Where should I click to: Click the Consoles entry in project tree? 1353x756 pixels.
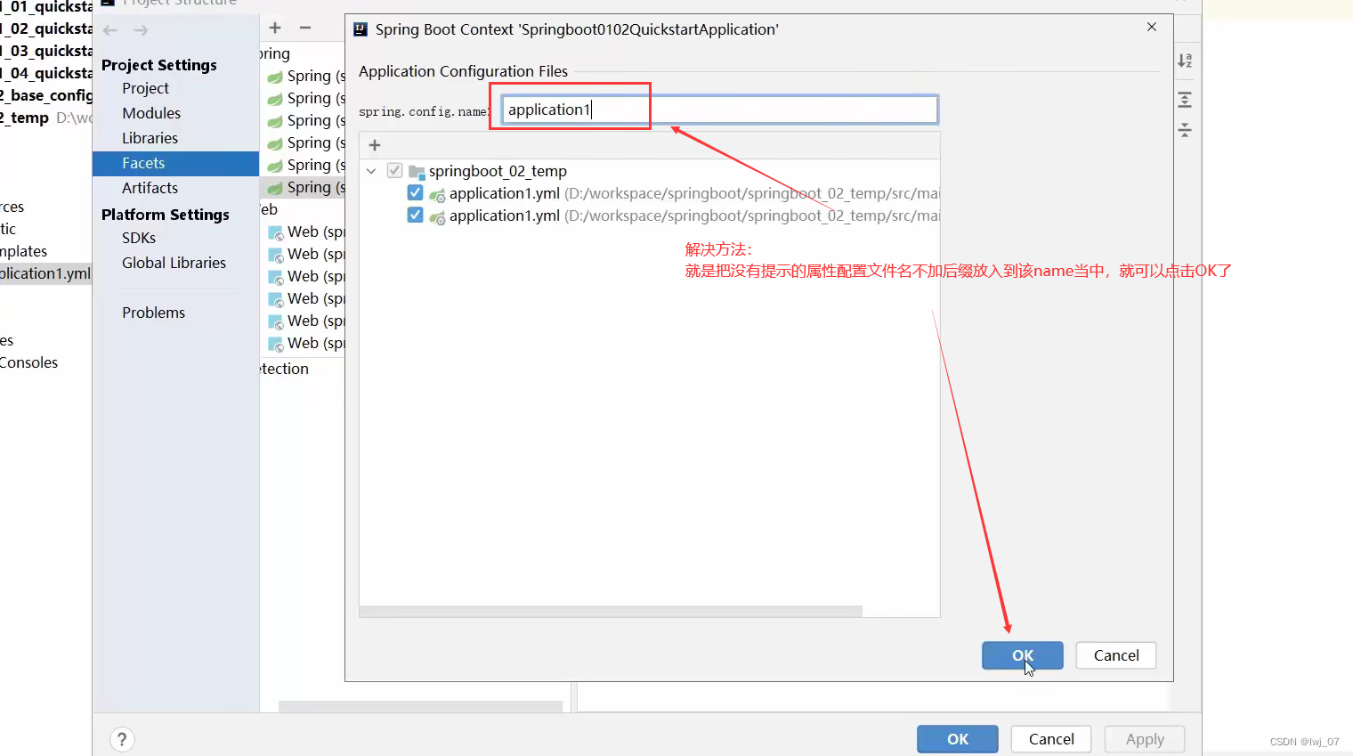[28, 362]
